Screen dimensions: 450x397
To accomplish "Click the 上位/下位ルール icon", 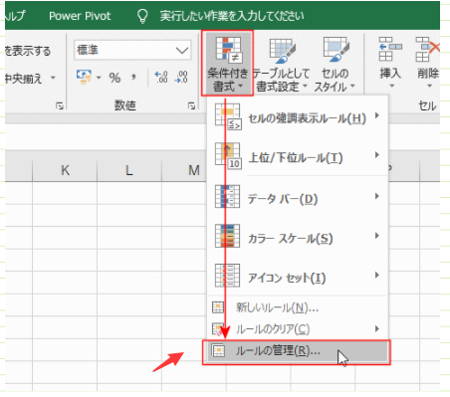I will pyautogui.click(x=228, y=156).
